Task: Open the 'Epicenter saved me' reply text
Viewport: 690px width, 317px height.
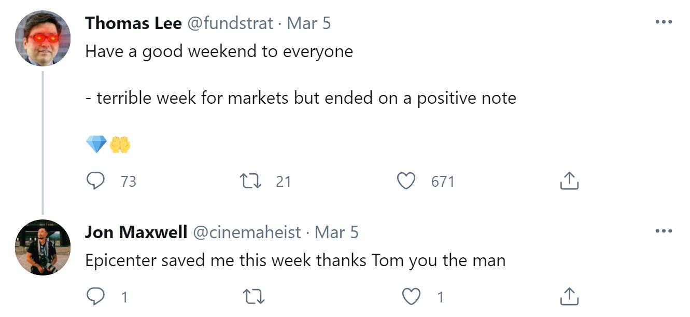Action: click(295, 260)
